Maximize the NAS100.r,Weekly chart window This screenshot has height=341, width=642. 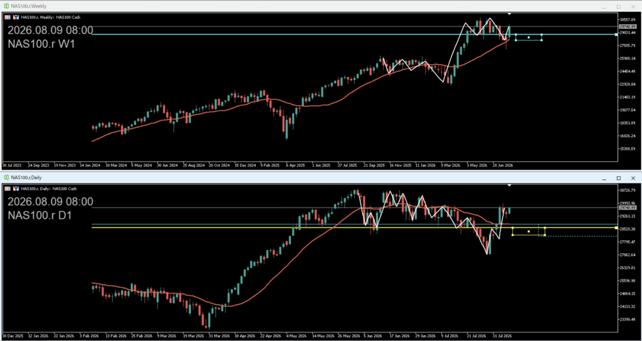[x=619, y=6]
